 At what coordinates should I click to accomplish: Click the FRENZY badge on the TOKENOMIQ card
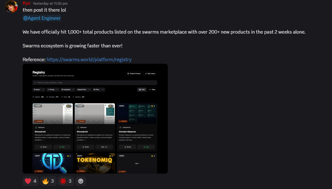(x=81, y=171)
